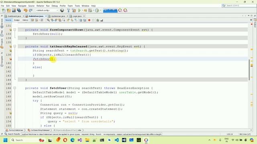Screen dimensions: 257x144
Task: Toggle Highlight Search icon in editor toolbar
Action: [60, 20]
